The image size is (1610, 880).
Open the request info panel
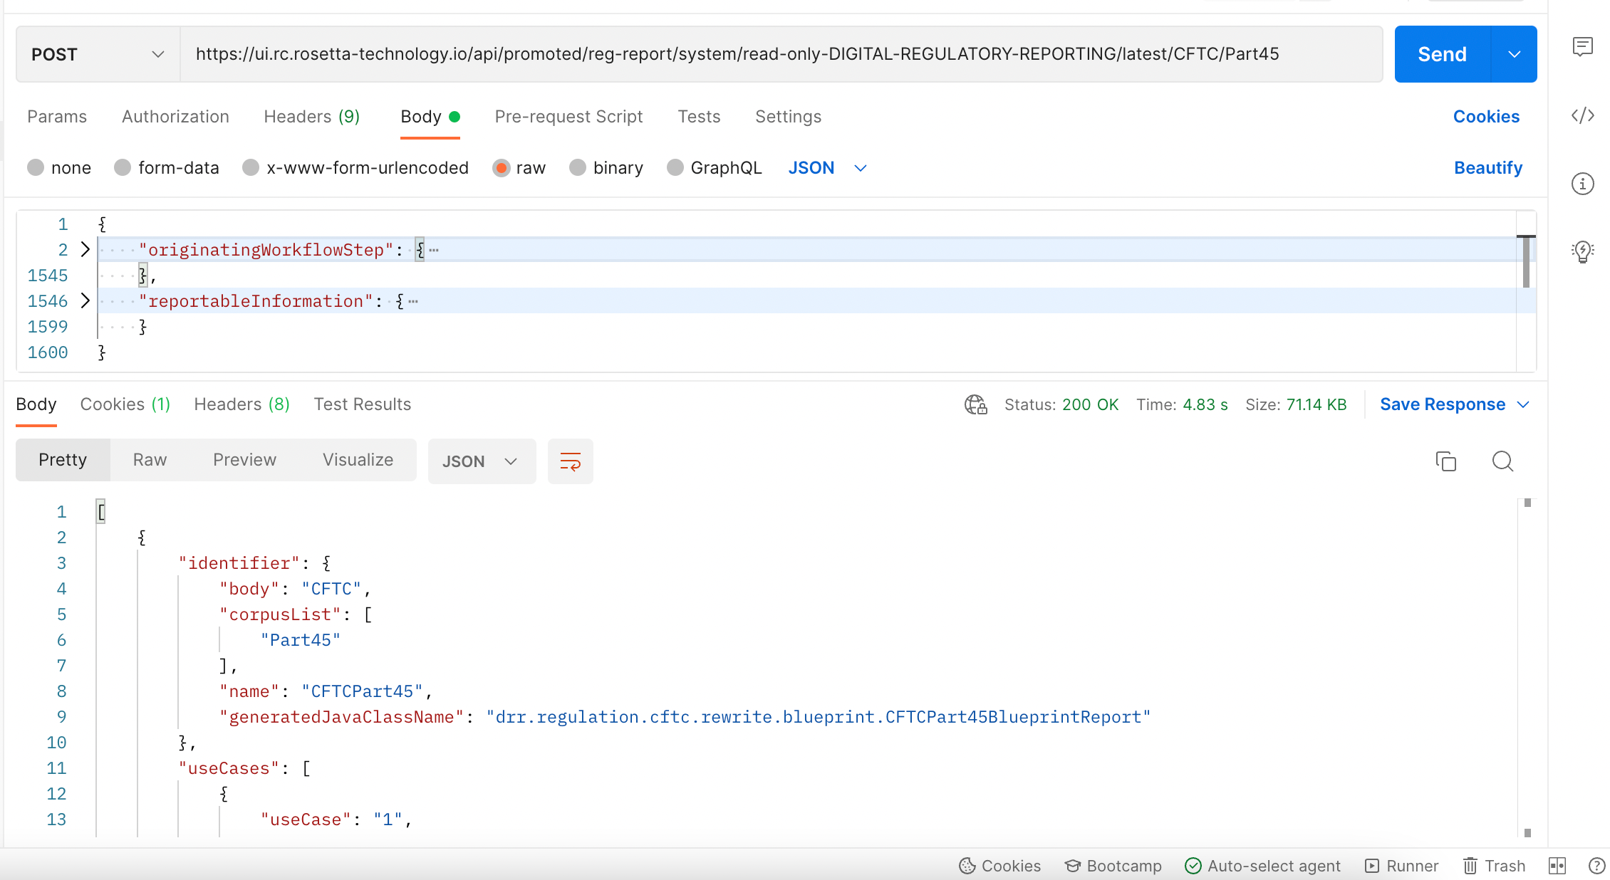tap(1583, 184)
